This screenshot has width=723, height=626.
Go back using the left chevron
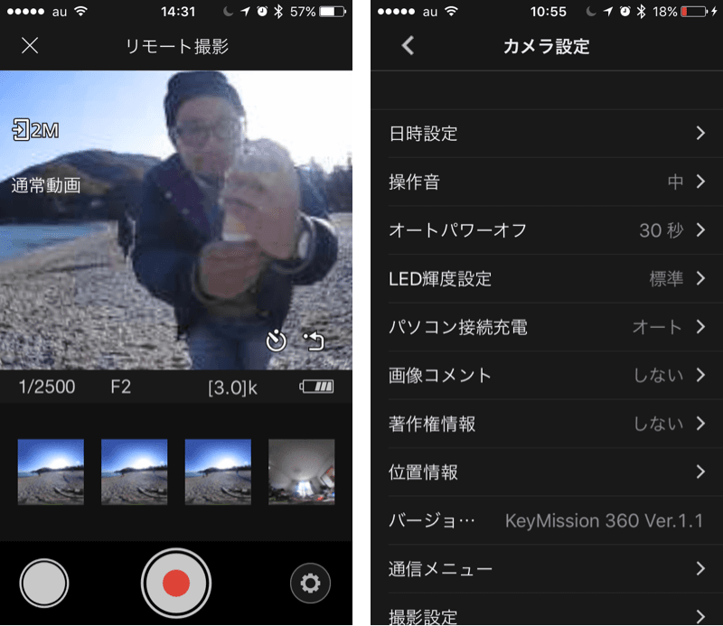[x=408, y=46]
